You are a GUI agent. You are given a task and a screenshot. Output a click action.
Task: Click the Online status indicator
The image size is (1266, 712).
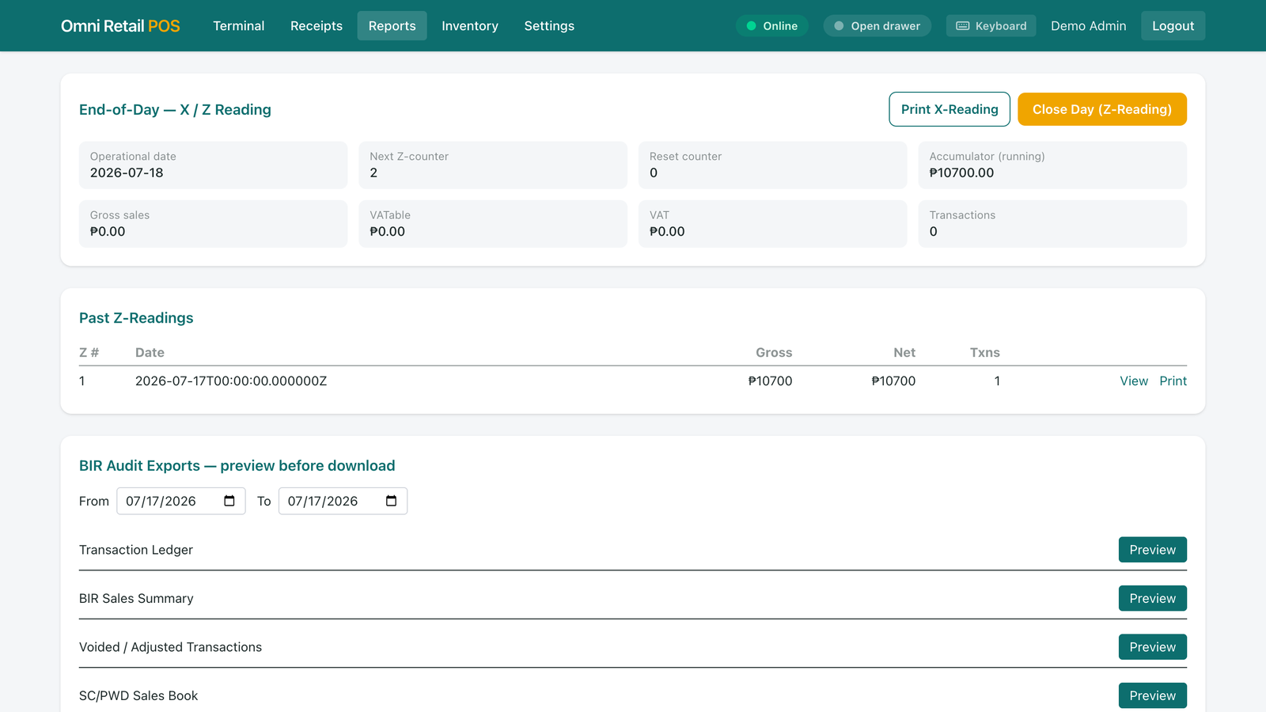coord(772,26)
